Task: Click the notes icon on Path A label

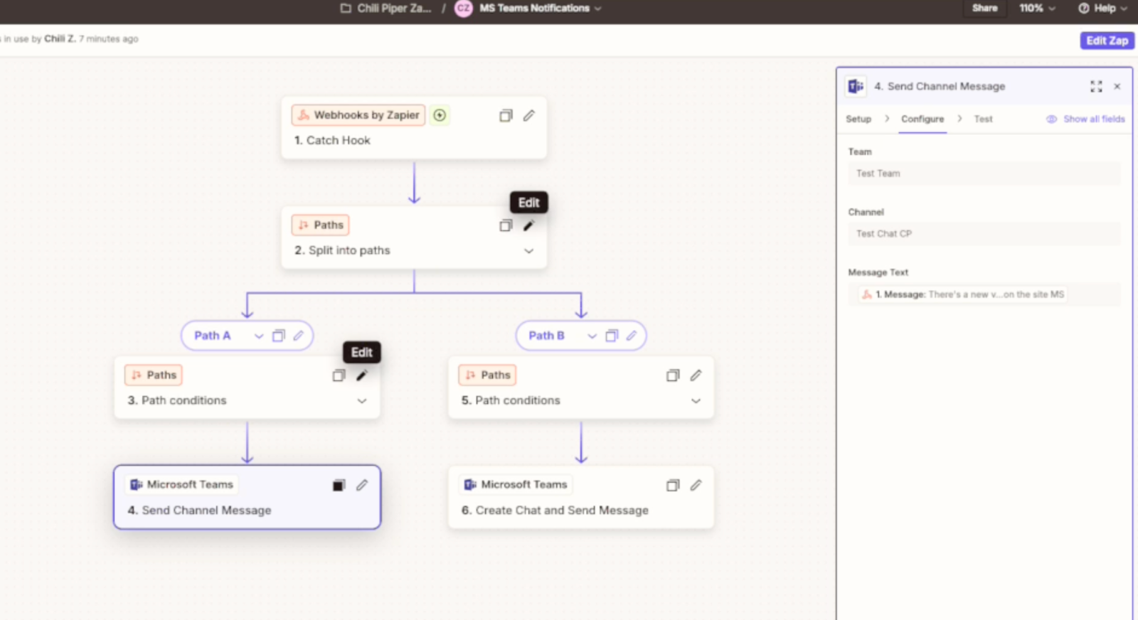Action: click(279, 336)
